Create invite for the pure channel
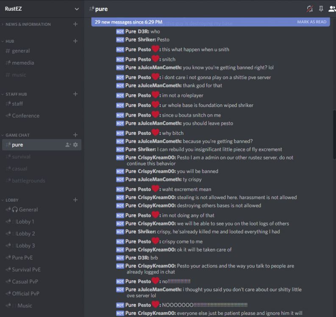This screenshot has width=336, height=317. [68, 145]
